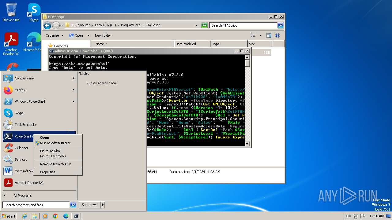The width and height of the screenshot is (392, 220).
Task: Expand the Firefox jump list arrow
Action: point(73,90)
